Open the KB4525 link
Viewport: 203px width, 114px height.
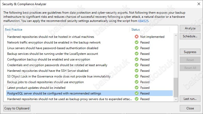click(x=143, y=21)
